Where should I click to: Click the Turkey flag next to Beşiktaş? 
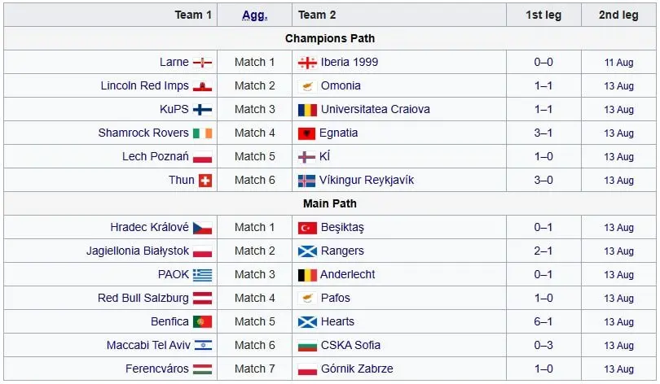coord(307,228)
